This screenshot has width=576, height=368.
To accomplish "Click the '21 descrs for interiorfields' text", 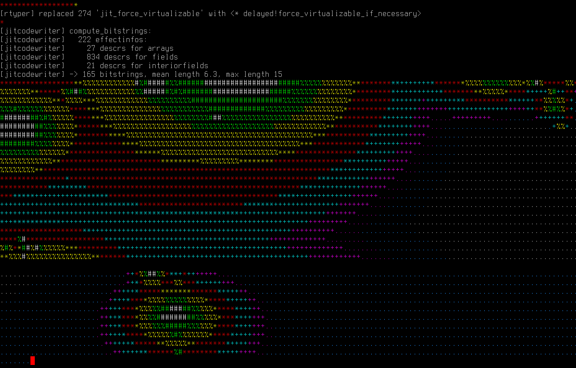I will (x=148, y=66).
